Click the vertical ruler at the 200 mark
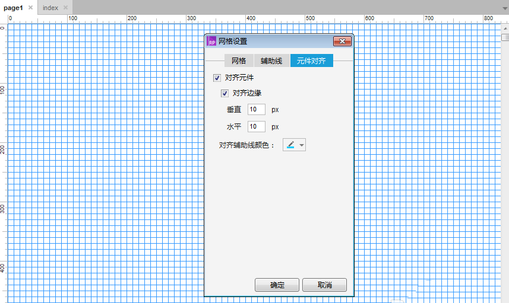 click(4, 149)
